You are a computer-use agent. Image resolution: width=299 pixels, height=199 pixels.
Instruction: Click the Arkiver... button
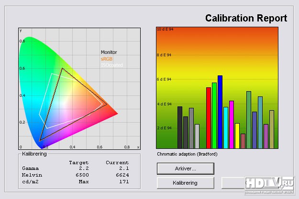[x=185, y=168]
